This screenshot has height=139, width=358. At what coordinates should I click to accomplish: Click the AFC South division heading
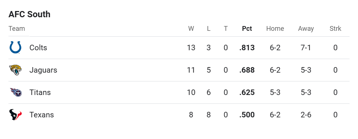click(29, 14)
